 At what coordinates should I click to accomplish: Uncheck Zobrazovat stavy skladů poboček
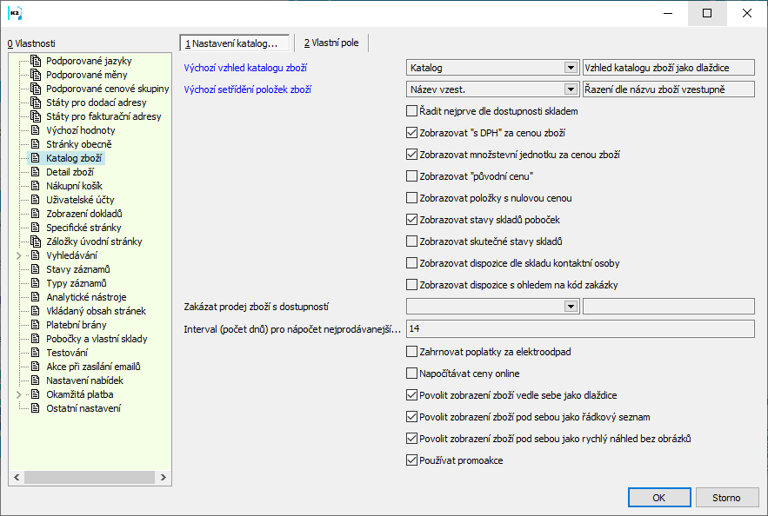(412, 220)
